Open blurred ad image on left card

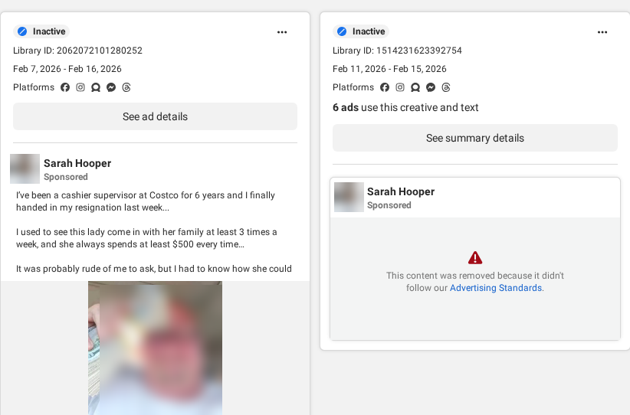(155, 348)
